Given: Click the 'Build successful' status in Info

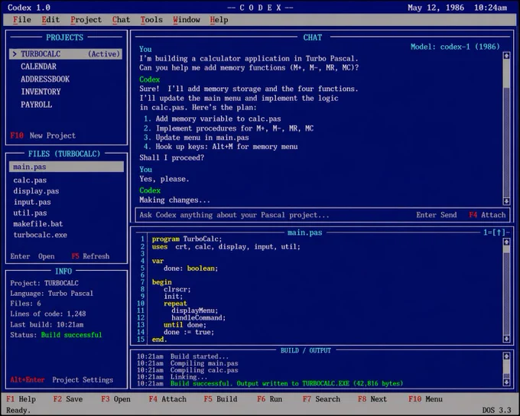Looking at the screenshot, I should (x=71, y=335).
